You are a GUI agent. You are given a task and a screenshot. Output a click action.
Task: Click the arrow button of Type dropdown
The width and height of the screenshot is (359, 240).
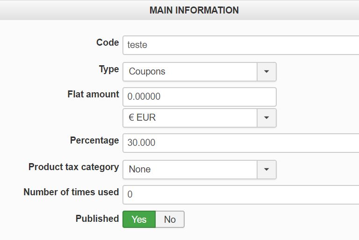(266, 72)
